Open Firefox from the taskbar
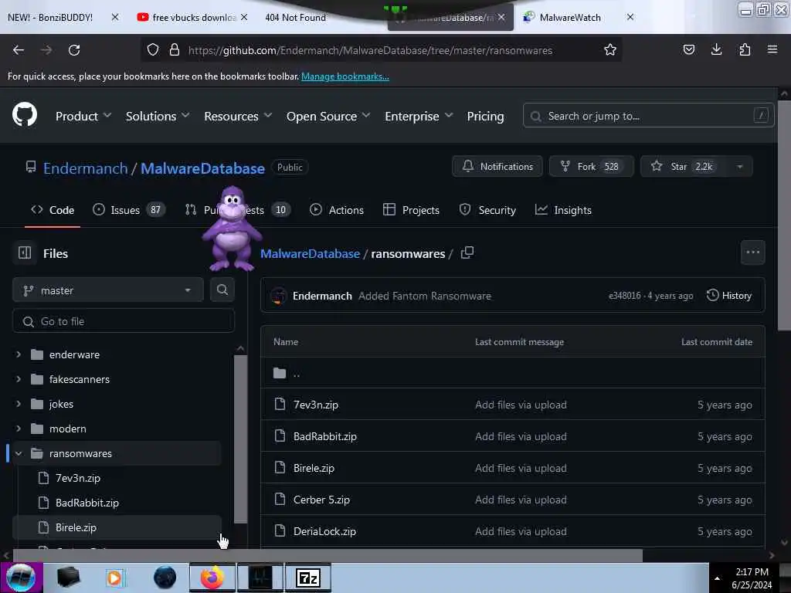This screenshot has width=791, height=593. [212, 578]
